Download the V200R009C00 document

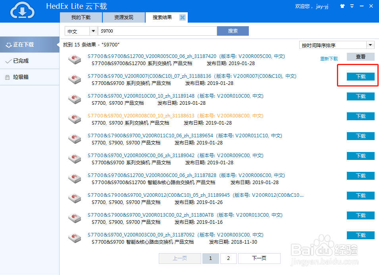(x=361, y=156)
